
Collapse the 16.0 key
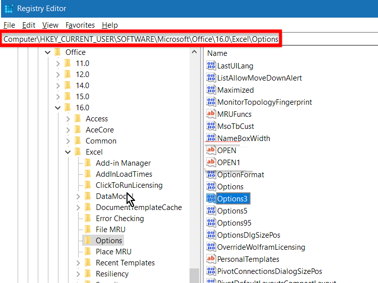click(x=58, y=108)
